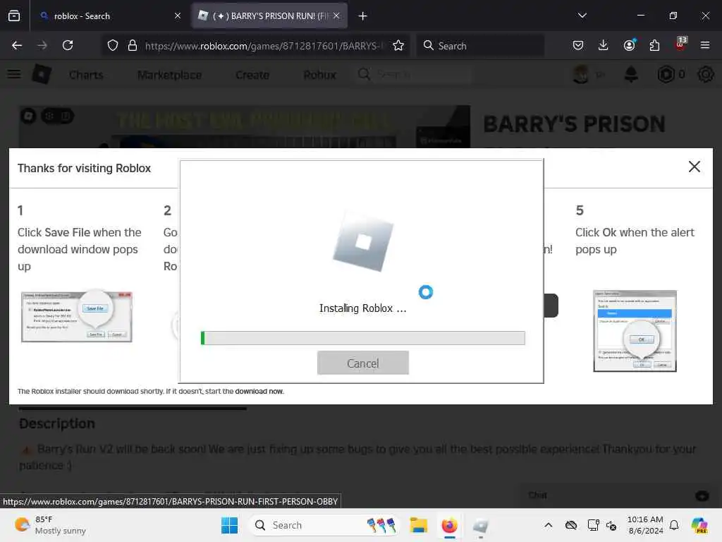Click the installer progress bar
The height and width of the screenshot is (542, 722).
pos(363,338)
